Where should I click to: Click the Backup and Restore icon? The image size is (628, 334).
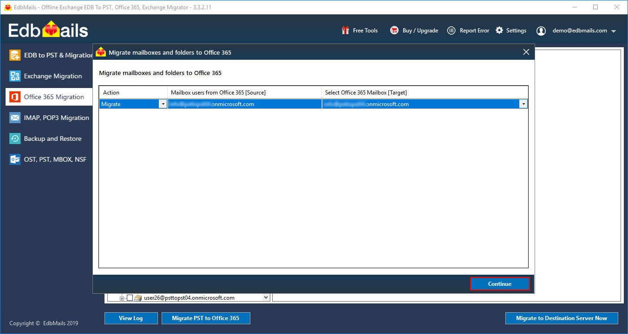(15, 139)
